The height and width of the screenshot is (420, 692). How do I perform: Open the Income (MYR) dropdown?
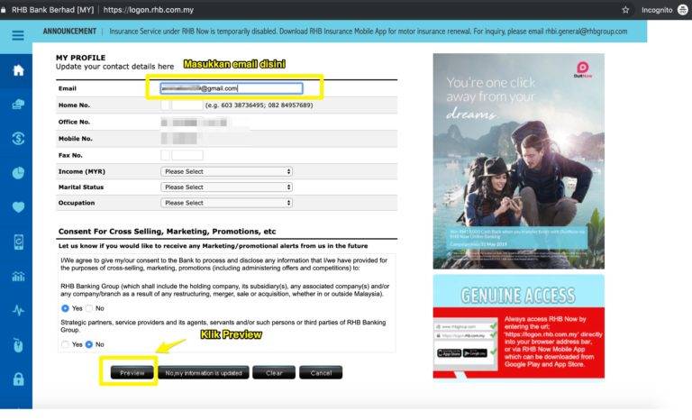(x=226, y=171)
